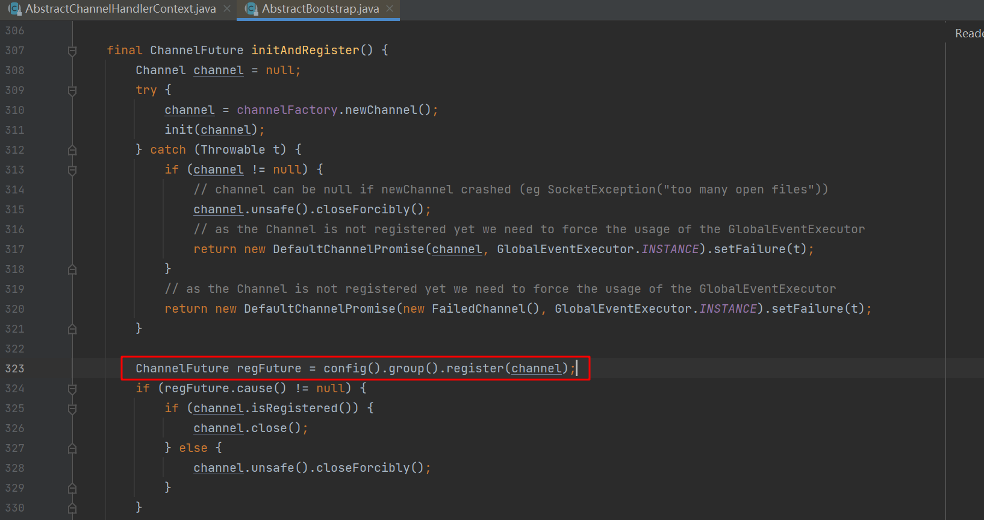
Task: Toggle fold end marker at line 329
Action: point(72,488)
